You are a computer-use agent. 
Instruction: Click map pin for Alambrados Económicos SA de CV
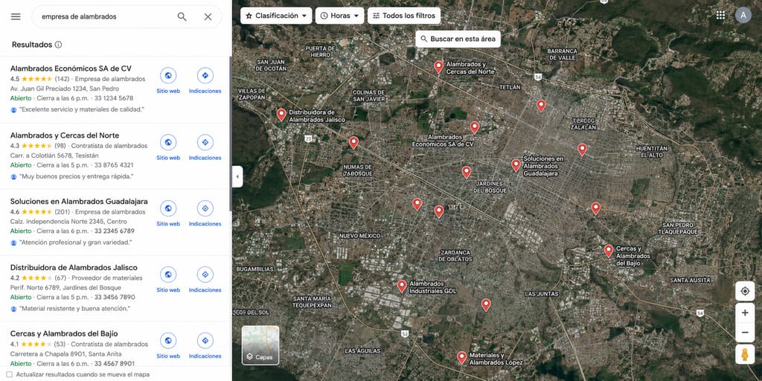click(x=475, y=128)
